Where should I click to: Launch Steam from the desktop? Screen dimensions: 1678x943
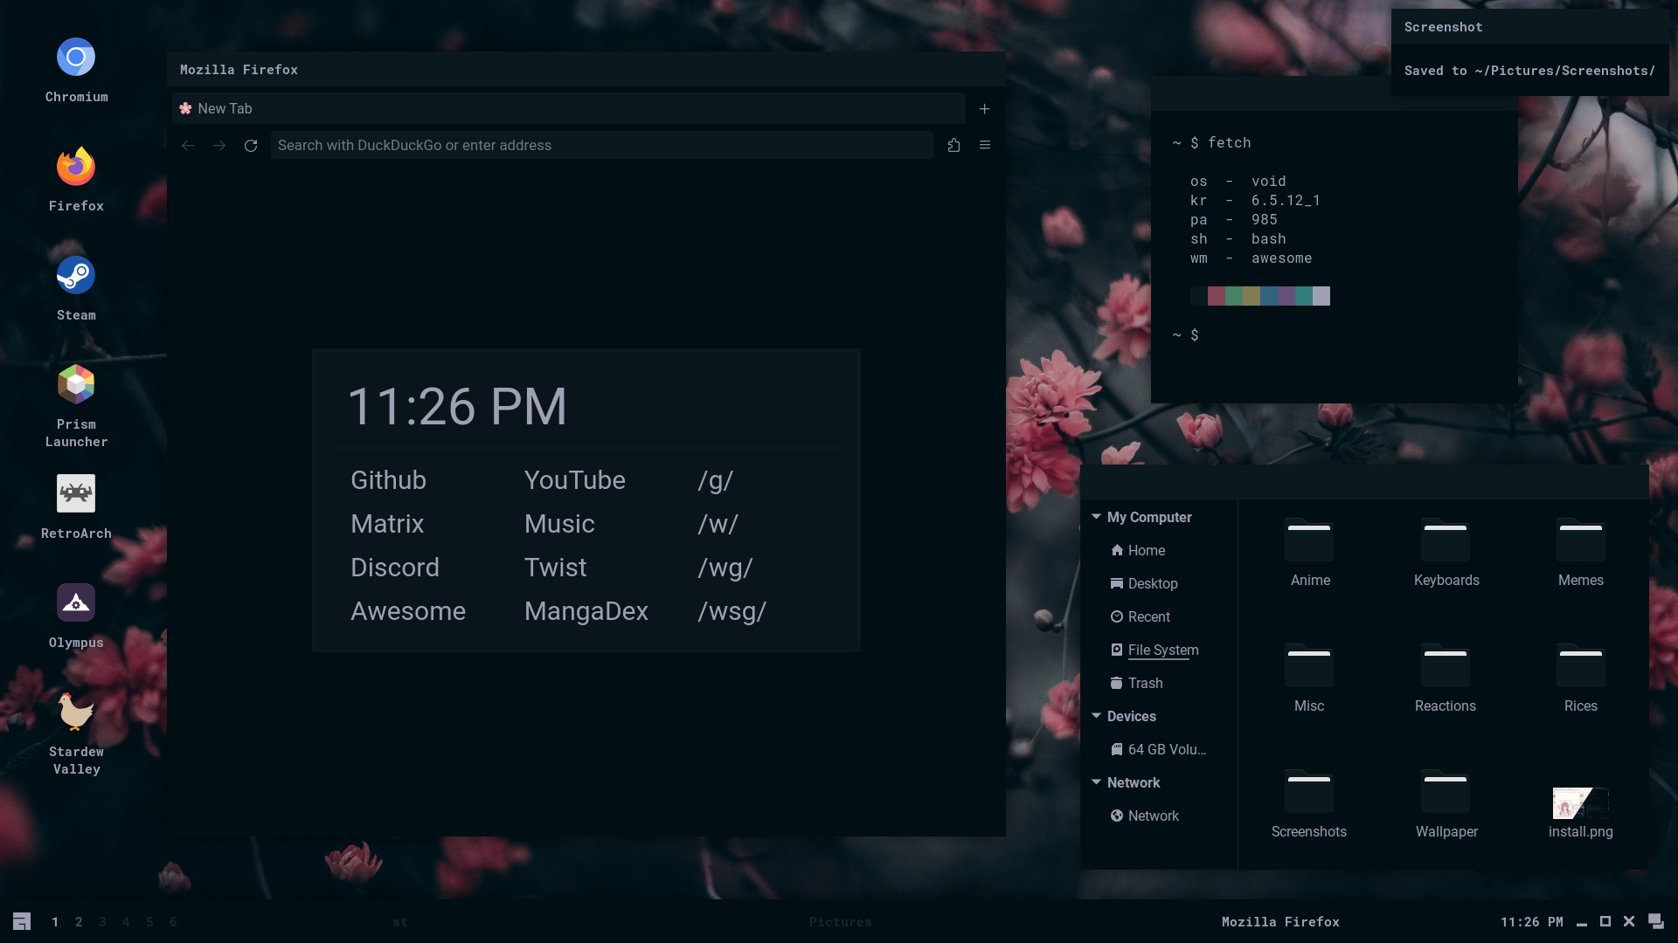[x=76, y=274]
